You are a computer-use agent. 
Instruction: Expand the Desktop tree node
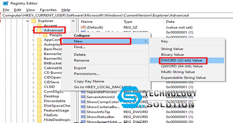tap(33, 97)
